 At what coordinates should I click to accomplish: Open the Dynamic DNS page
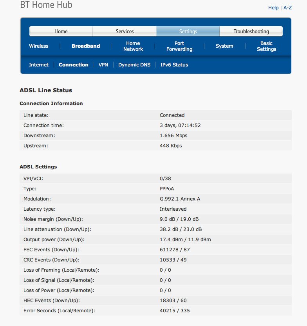[134, 65]
